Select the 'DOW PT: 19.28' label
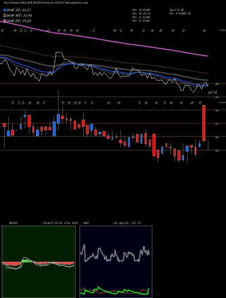This screenshot has width=226, height=298. (19, 21)
